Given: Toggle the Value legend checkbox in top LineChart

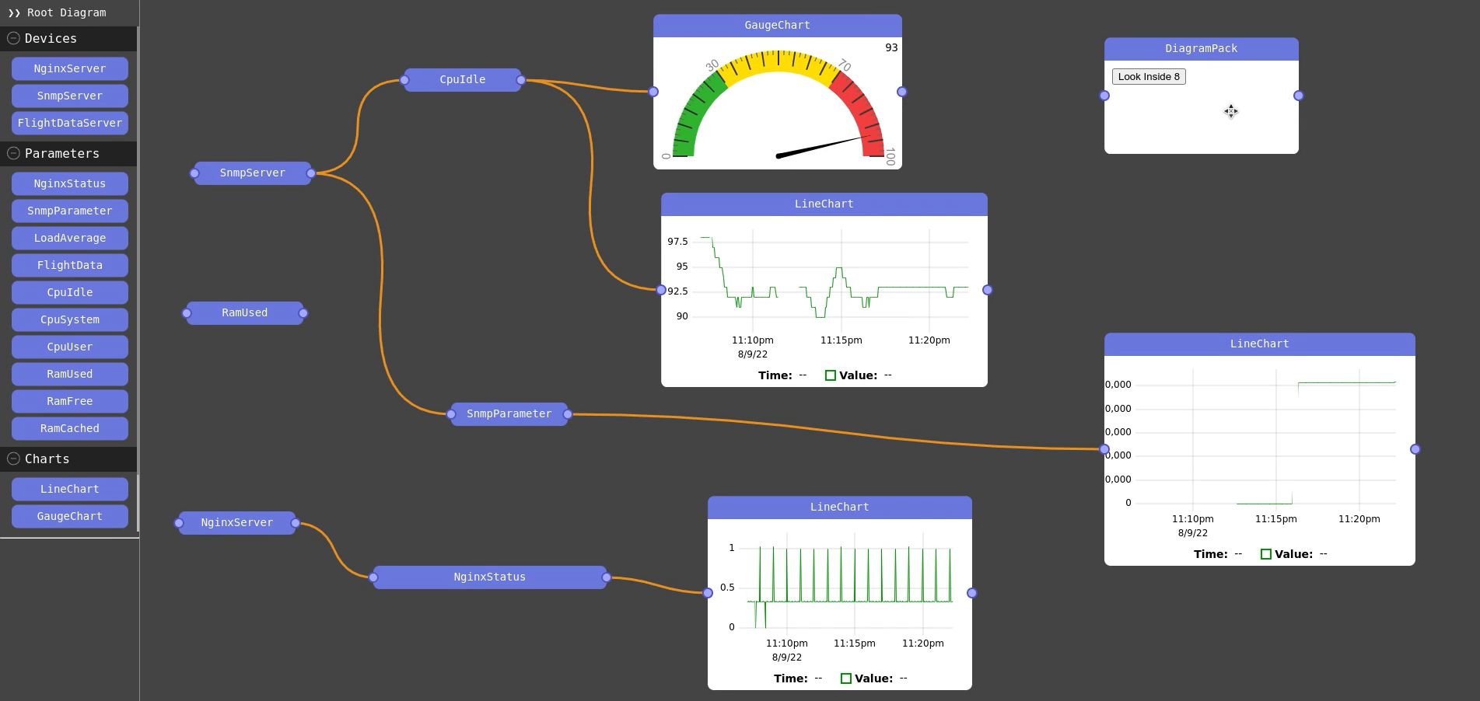Looking at the screenshot, I should pos(831,375).
